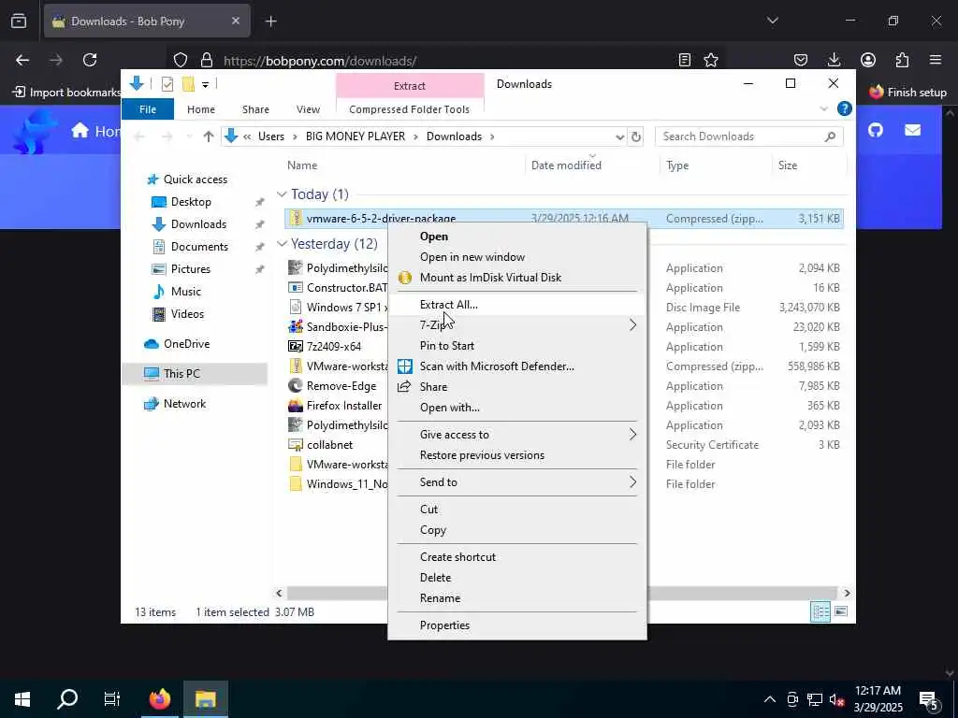Click Explorer New Folder quick access icon
The image size is (958, 718).
point(188,84)
